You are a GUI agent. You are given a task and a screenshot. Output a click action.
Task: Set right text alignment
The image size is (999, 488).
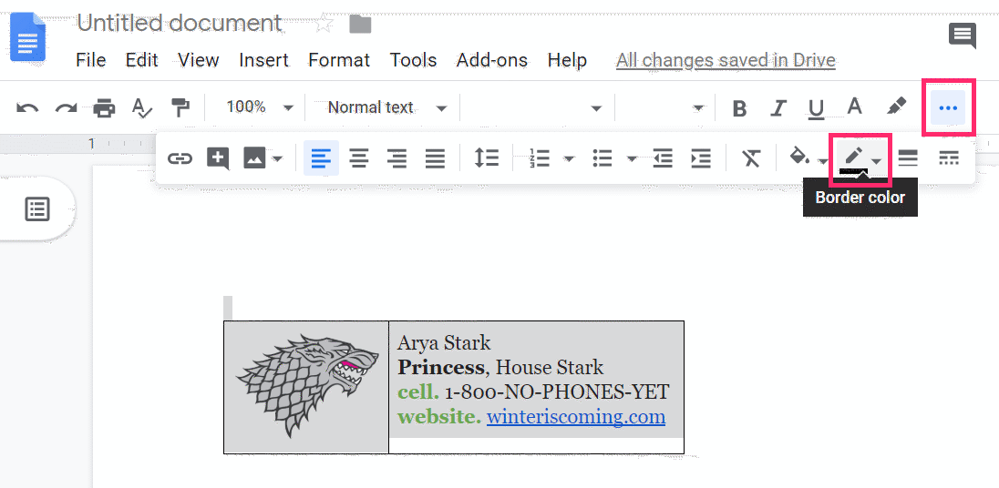pos(397,158)
